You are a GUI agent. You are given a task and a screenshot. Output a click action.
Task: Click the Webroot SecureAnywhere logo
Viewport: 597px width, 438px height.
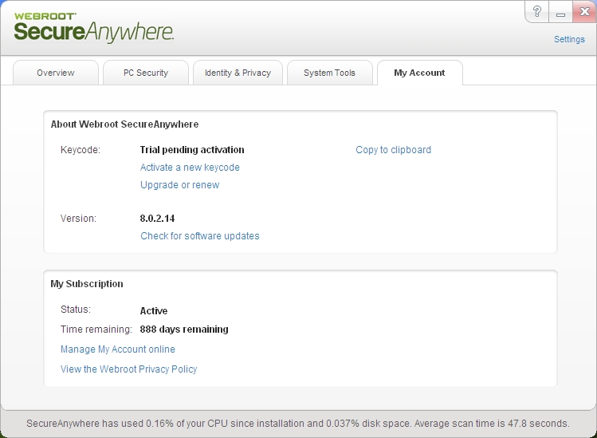[x=94, y=27]
